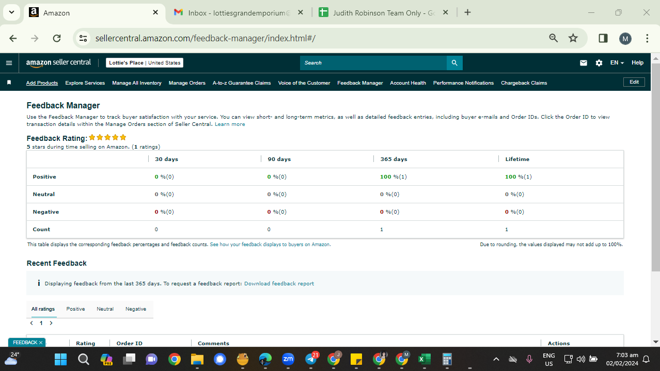Click See how your feedback displays link
The height and width of the screenshot is (371, 660).
(270, 245)
